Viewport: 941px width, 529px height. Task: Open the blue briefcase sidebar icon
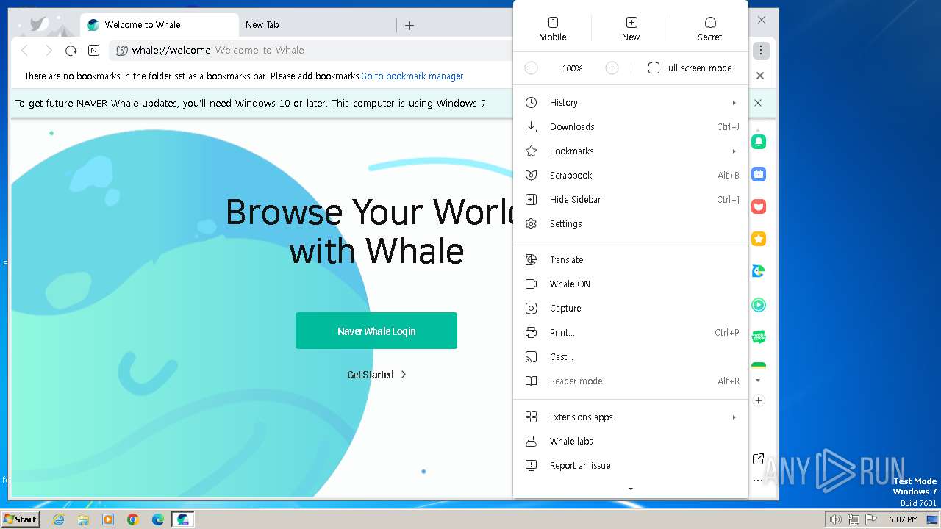759,174
